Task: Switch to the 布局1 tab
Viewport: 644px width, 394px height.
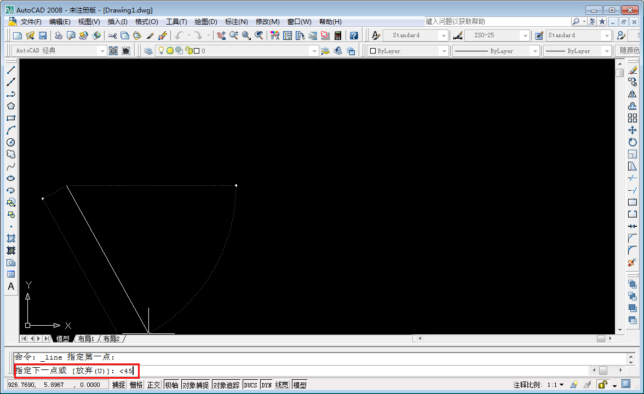Action: tap(85, 338)
